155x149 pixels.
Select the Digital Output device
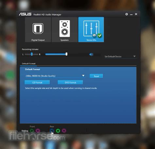(x=38, y=30)
